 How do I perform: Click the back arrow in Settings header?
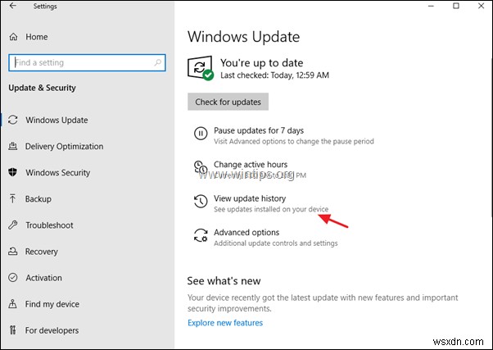tap(12, 7)
